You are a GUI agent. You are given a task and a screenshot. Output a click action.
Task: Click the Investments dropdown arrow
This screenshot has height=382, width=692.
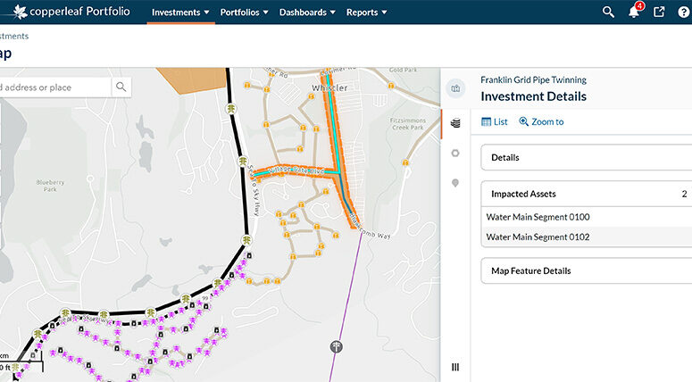pos(206,12)
